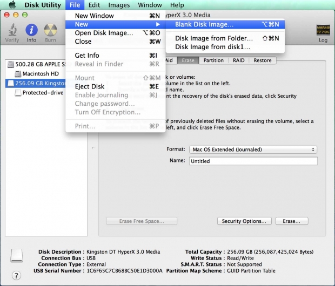Choose Get Info menu item

pyautogui.click(x=116, y=55)
